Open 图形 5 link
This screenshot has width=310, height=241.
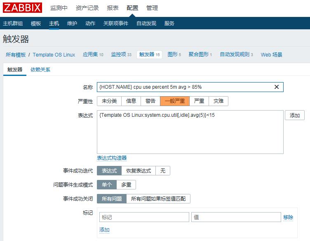[x=174, y=54]
